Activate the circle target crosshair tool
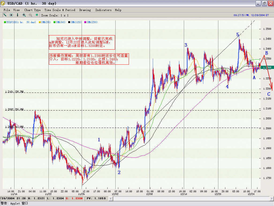 tap(11, 15)
